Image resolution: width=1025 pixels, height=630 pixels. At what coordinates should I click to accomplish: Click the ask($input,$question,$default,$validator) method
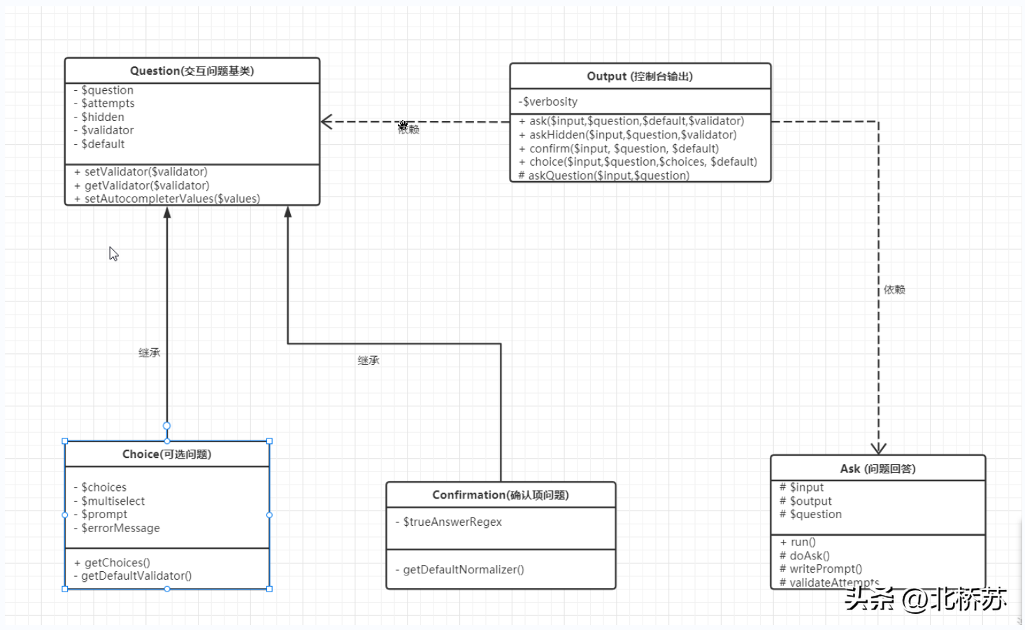[631, 121]
